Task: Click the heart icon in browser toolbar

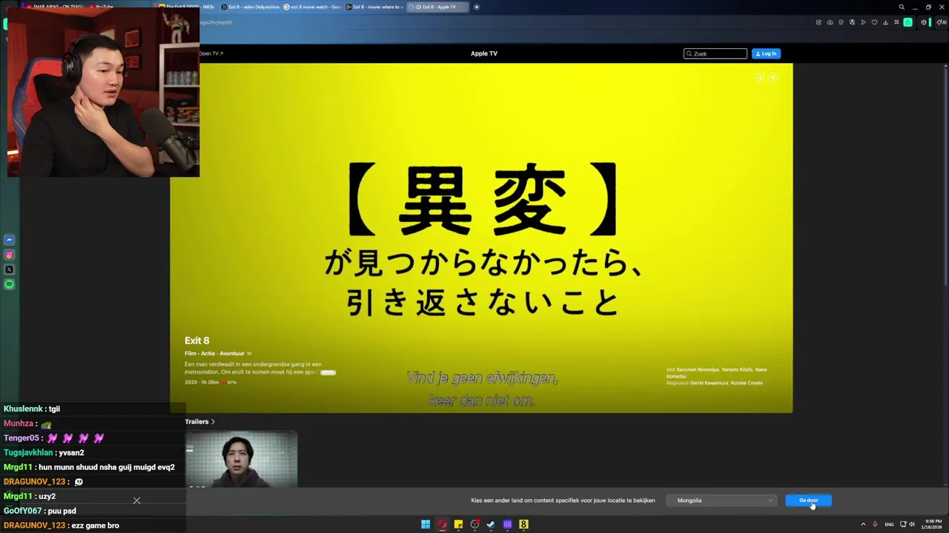Action: tap(874, 22)
